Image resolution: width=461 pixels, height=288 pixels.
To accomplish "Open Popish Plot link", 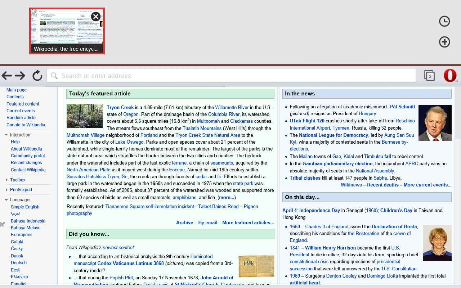I will point(121,278).
